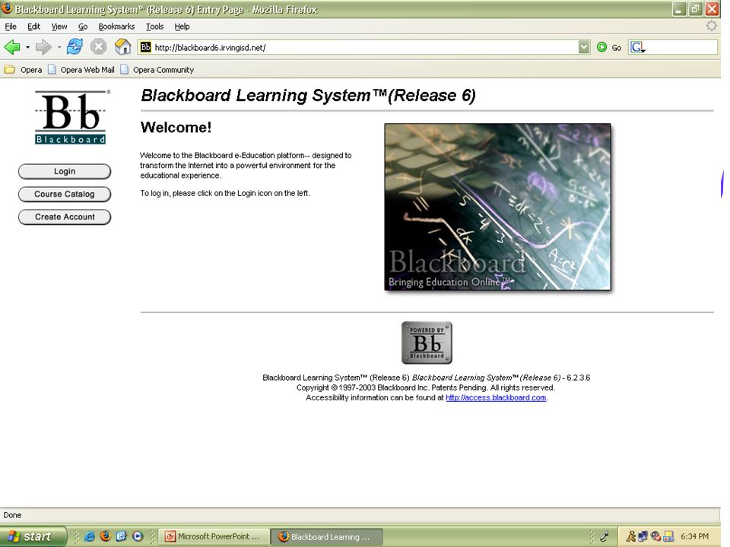Viewport: 730px width, 547px height.
Task: Click the Powered by Blackboard badge
Action: (x=427, y=343)
